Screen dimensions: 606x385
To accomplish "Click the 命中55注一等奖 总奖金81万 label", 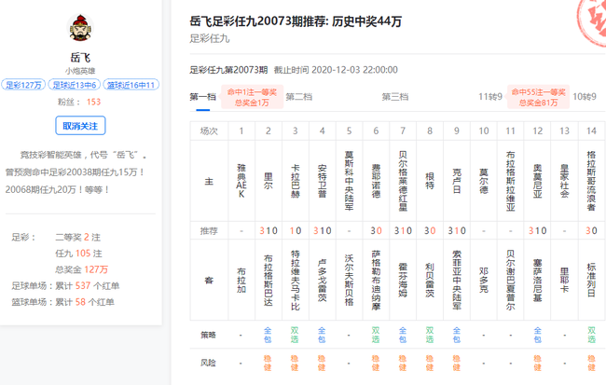I will (x=538, y=97).
